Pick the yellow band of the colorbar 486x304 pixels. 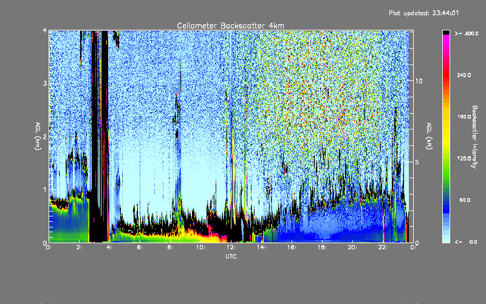446,127
